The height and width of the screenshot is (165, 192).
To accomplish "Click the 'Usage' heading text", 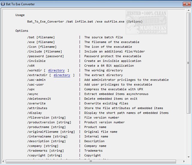I will [20, 15].
